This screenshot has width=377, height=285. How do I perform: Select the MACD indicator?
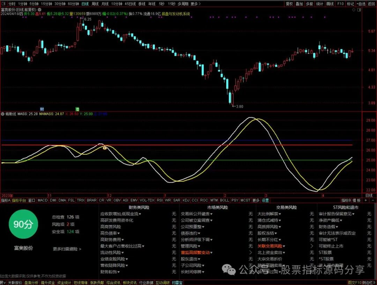click(x=43, y=200)
